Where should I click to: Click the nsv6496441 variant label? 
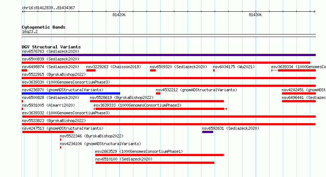pyautogui.click(x=304, y=97)
